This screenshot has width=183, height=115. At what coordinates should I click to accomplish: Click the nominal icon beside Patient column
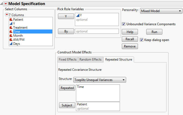click(11, 20)
